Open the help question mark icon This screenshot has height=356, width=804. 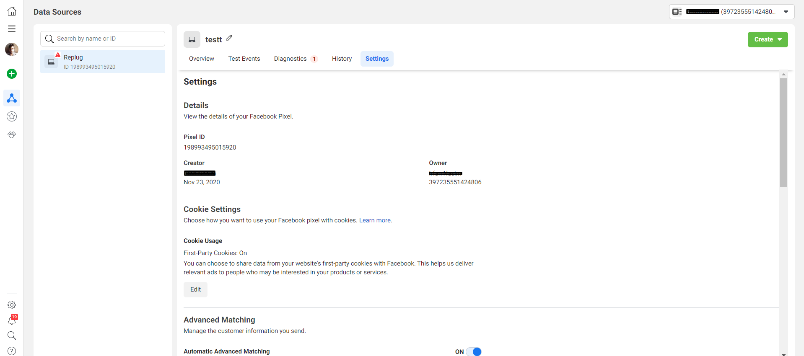pyautogui.click(x=12, y=351)
